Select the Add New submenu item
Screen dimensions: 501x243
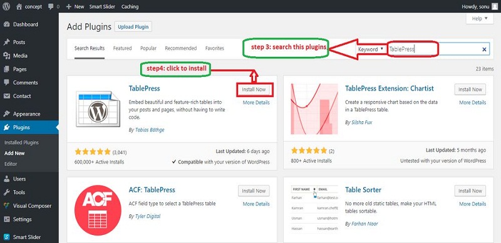pyautogui.click(x=14, y=153)
